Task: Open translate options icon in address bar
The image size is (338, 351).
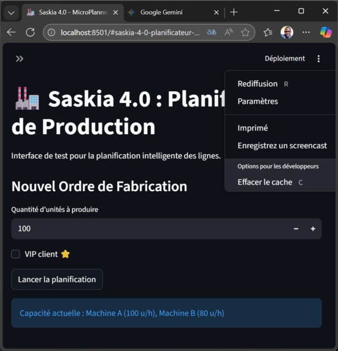Action: coord(212,32)
